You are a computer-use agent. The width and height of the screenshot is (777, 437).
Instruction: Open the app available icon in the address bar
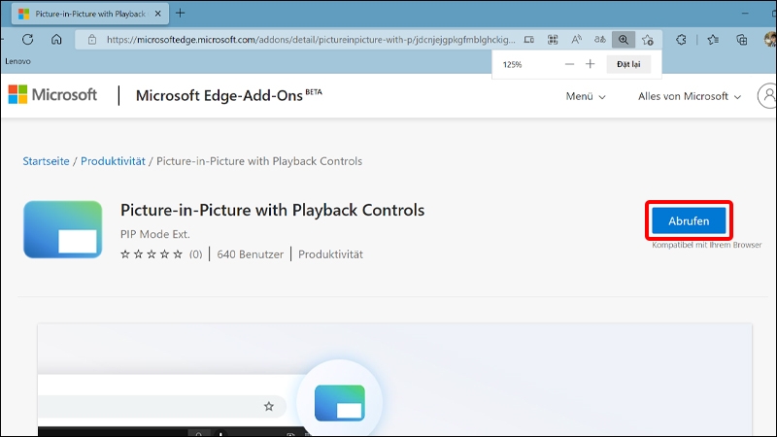(x=529, y=40)
